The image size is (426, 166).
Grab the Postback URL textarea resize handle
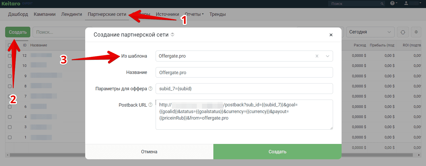[x=331, y=128]
